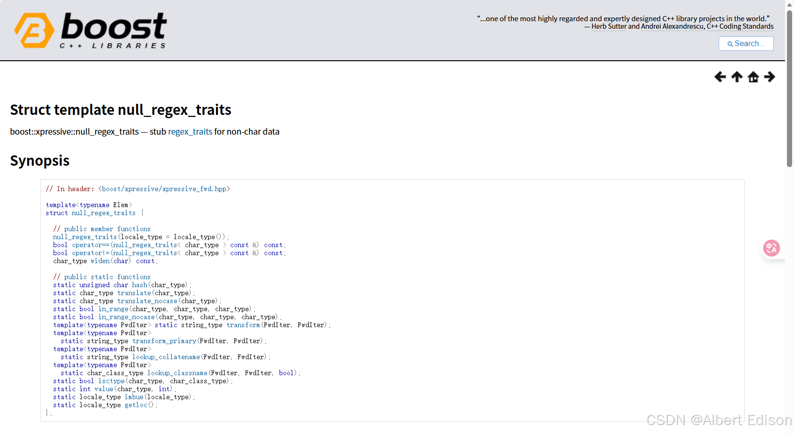Open the getloc function link
Viewport: 794px width, 434px height.
[x=136, y=405]
